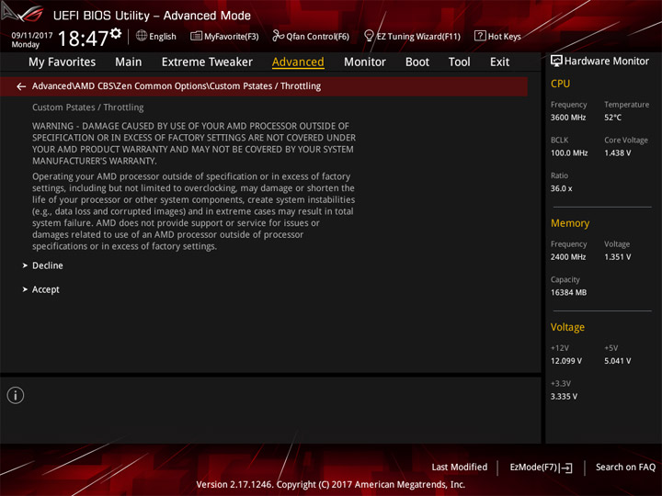Screen dimensions: 662x496
Task: Open the Exit tab
Action: pyautogui.click(x=499, y=62)
